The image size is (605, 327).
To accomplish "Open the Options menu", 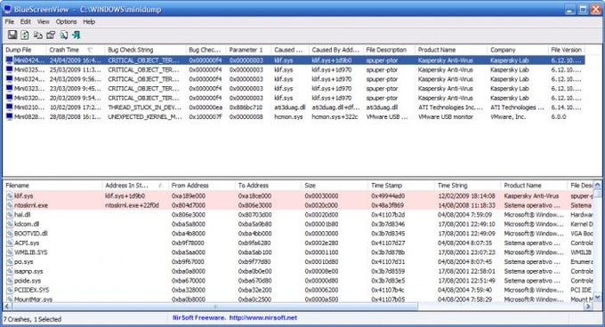I will click(x=66, y=21).
